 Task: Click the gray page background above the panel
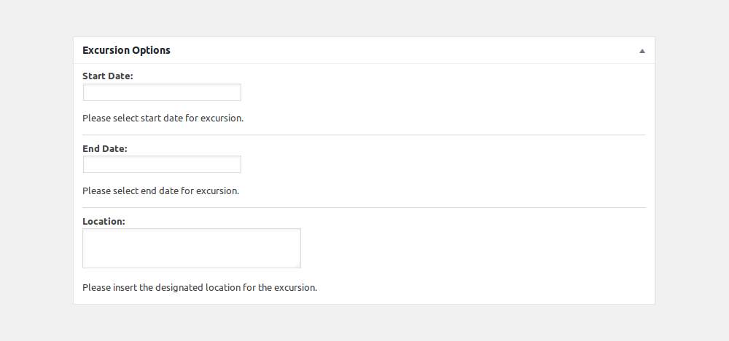[x=364, y=19]
